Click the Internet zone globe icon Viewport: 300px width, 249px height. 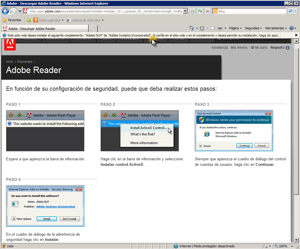[x=176, y=246]
